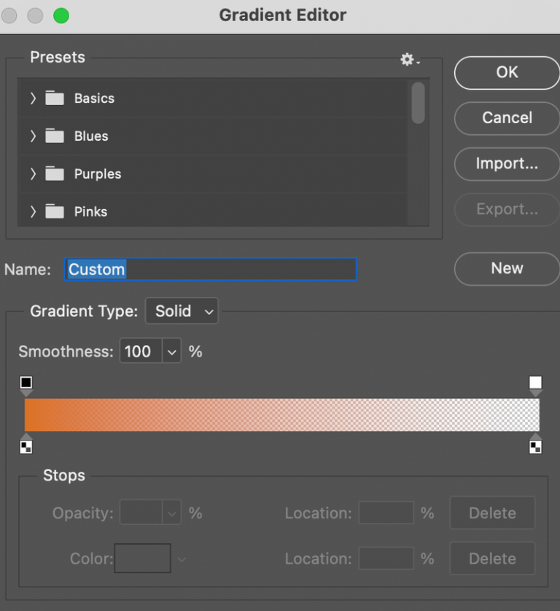The height and width of the screenshot is (611, 560).
Task: Open the presets settings gear menu
Action: [406, 60]
